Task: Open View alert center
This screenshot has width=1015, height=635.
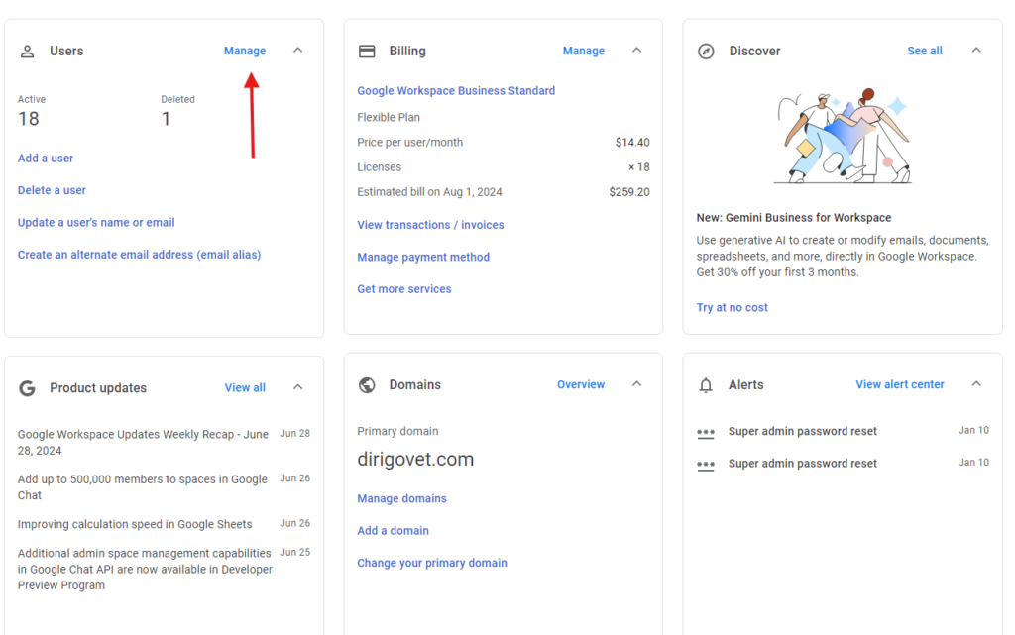Action: [x=900, y=384]
